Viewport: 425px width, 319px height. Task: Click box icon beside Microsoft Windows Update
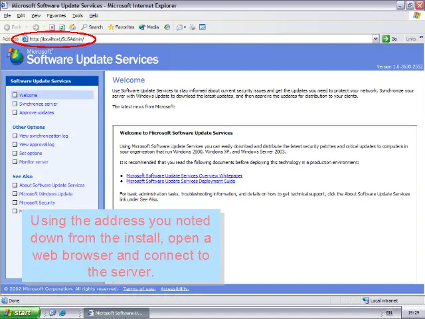pos(15,193)
